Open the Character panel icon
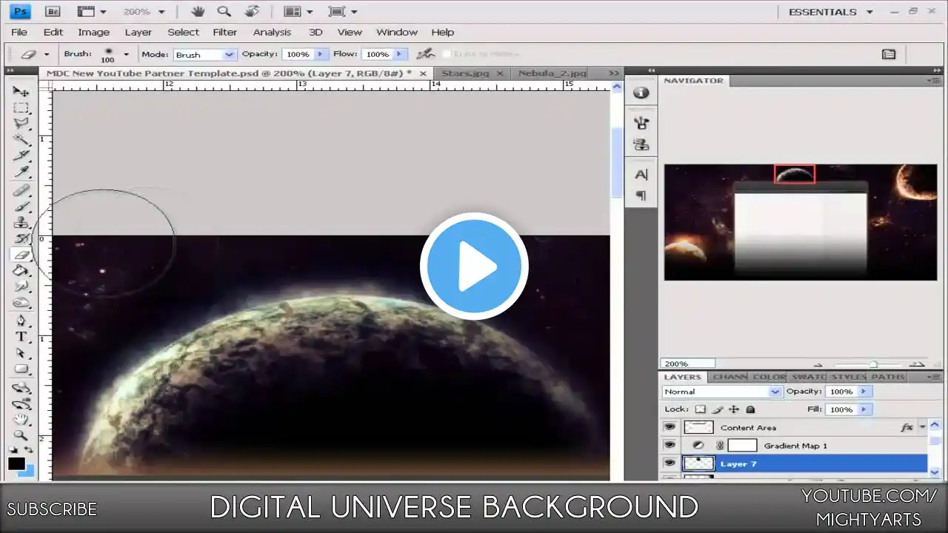 point(641,175)
